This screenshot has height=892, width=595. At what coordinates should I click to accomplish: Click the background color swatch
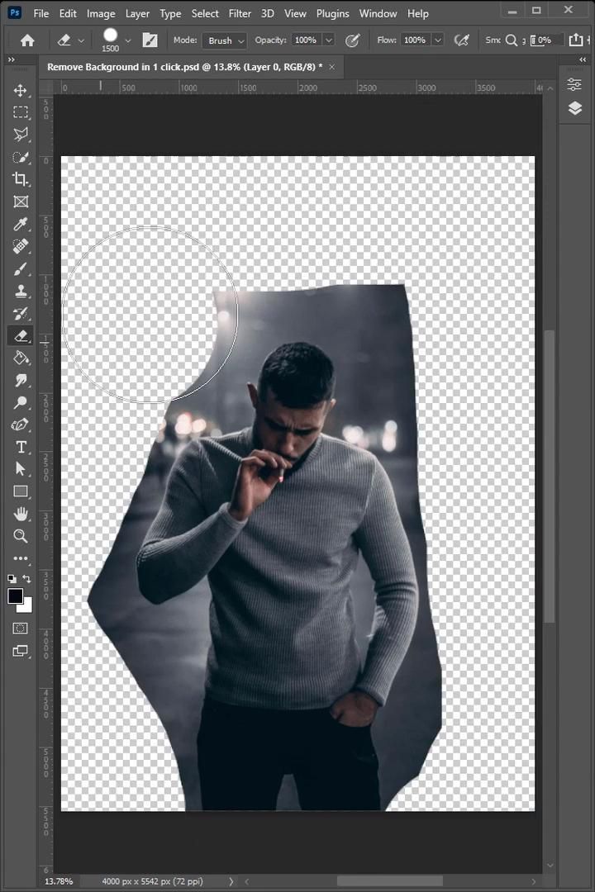point(26,606)
